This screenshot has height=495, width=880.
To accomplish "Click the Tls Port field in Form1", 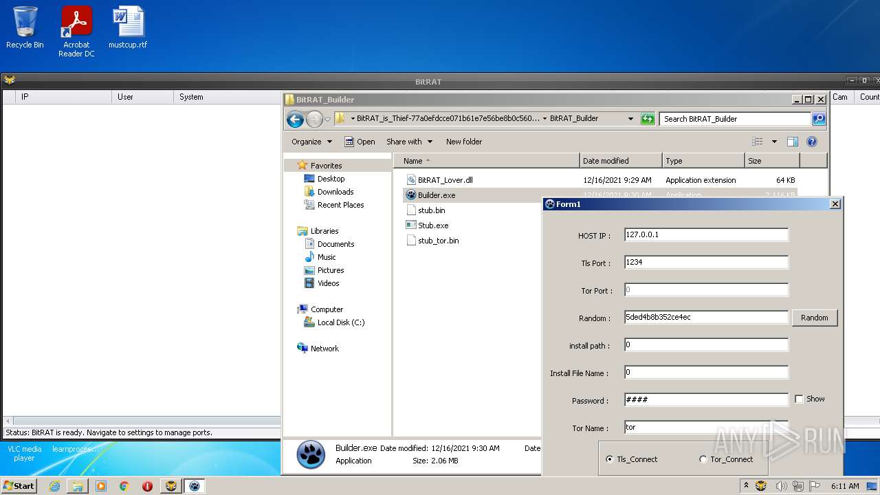I will 706,262.
